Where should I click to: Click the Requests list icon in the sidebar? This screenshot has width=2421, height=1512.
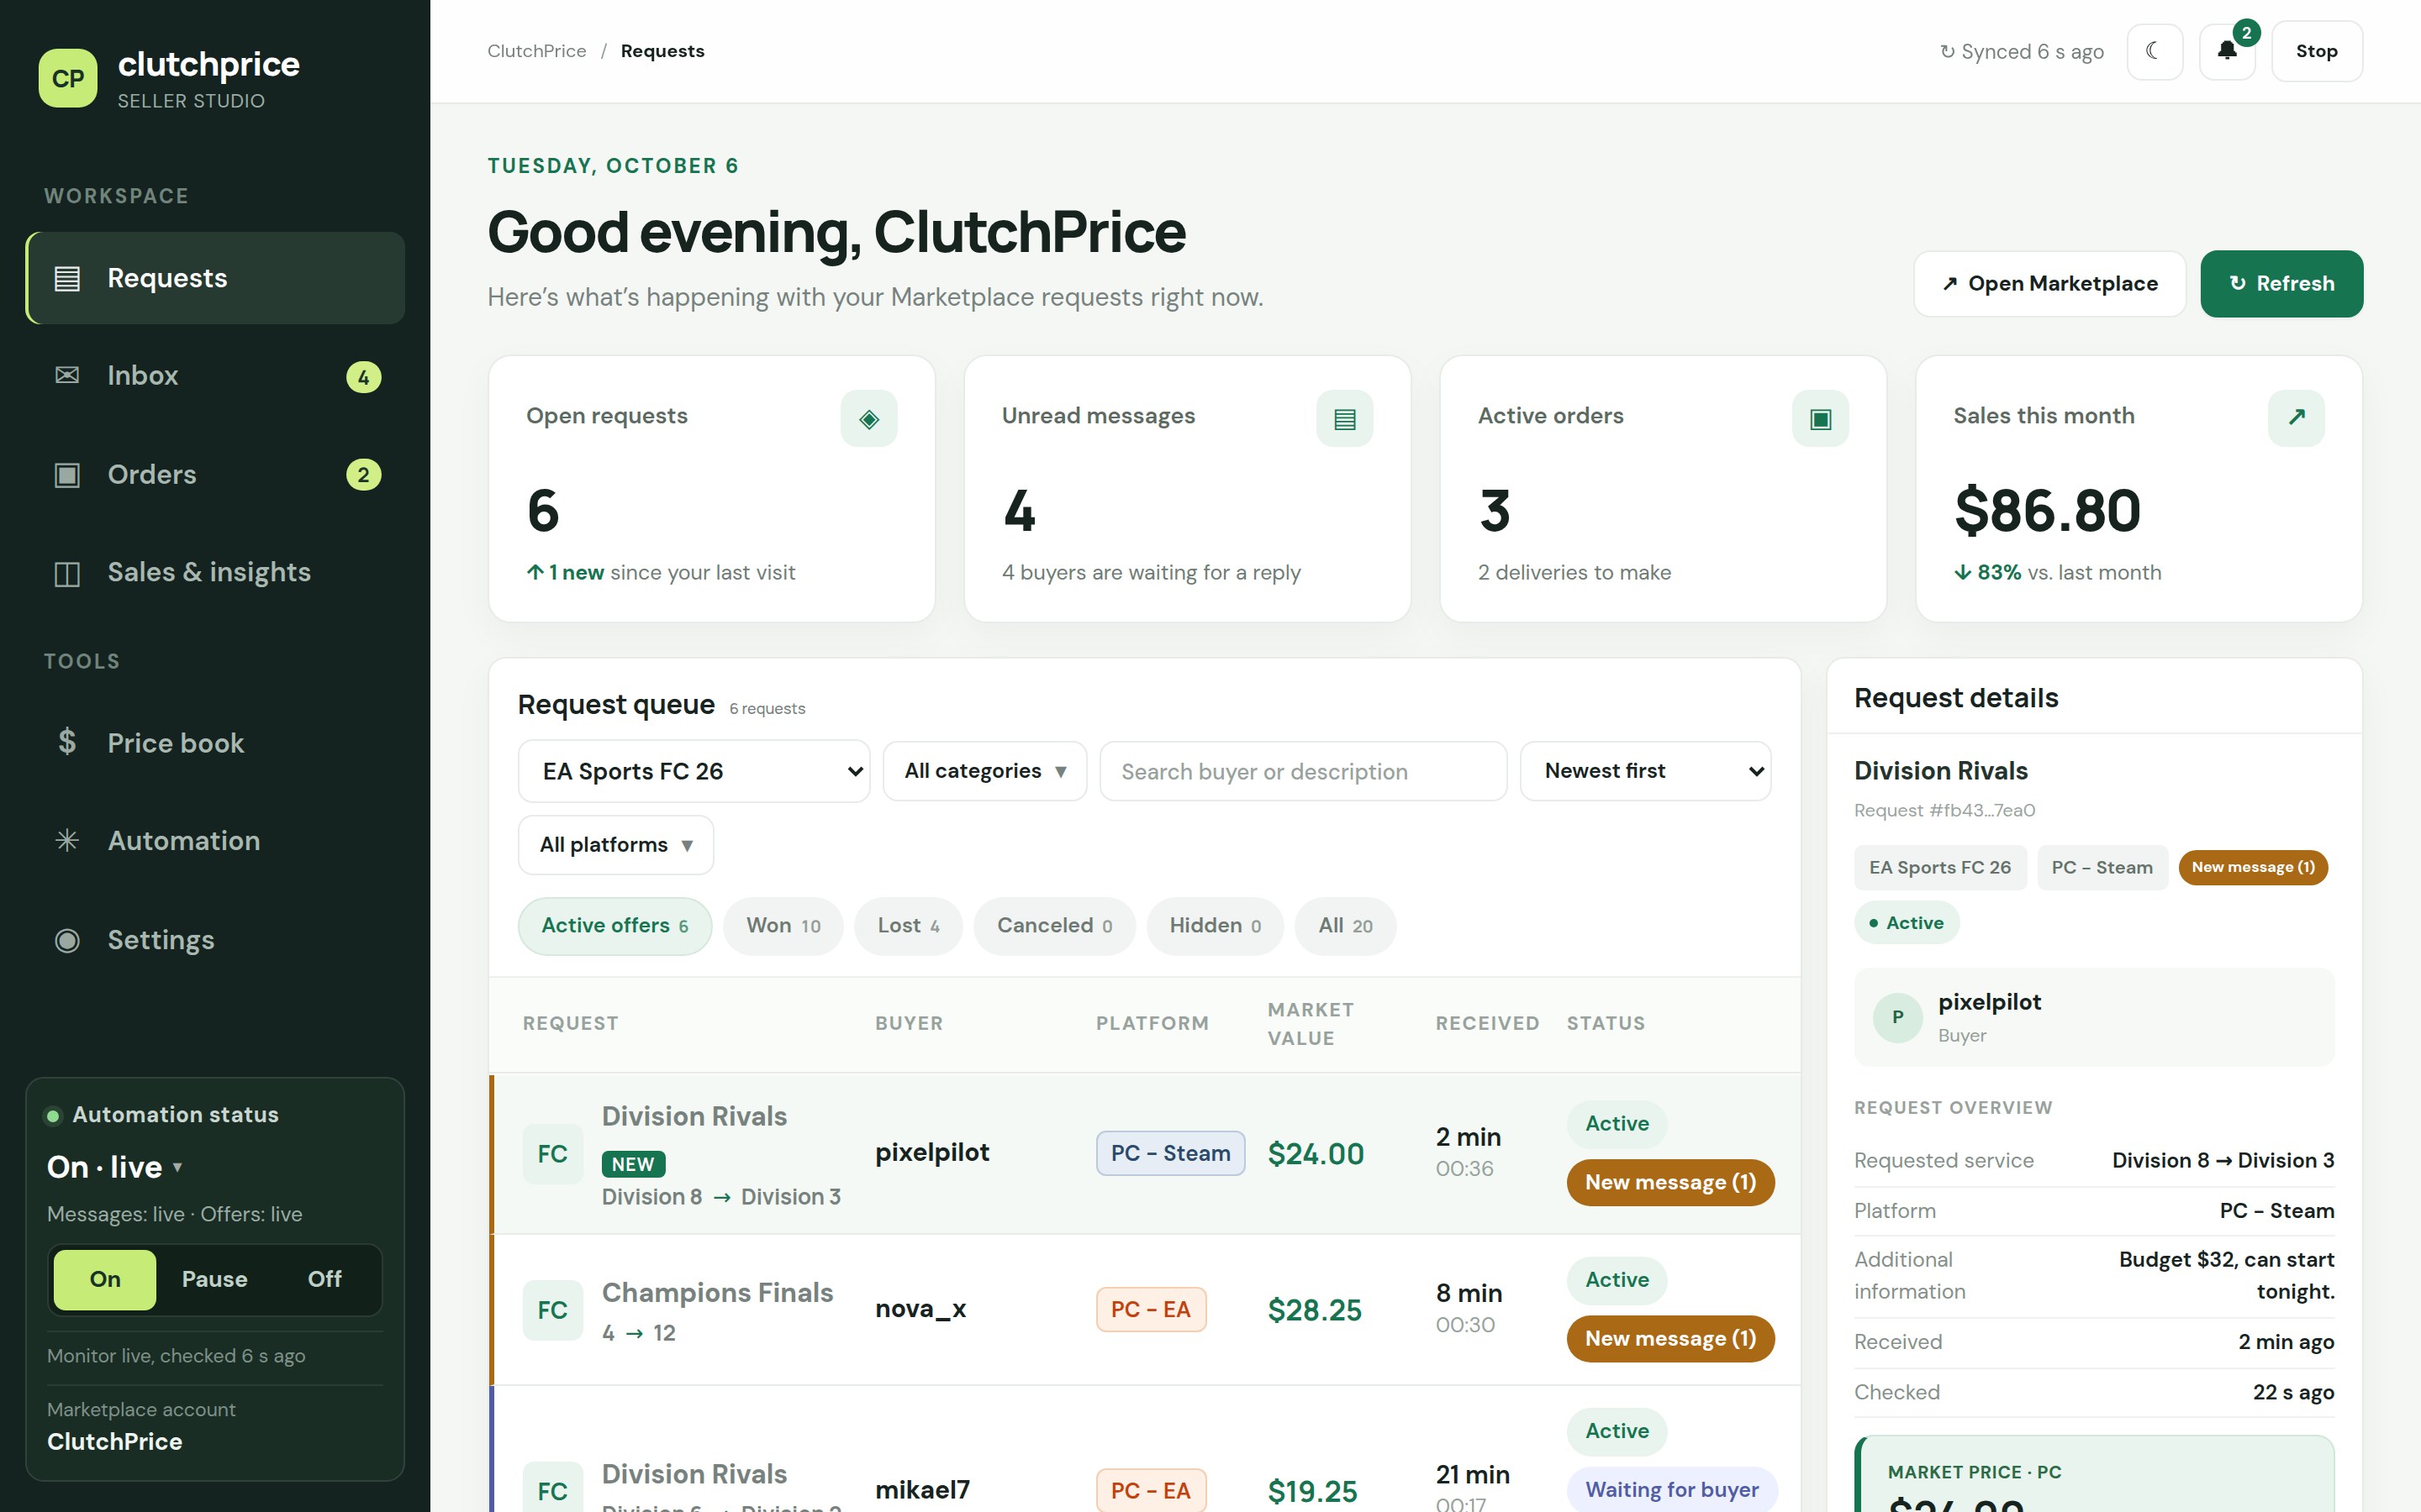(67, 278)
